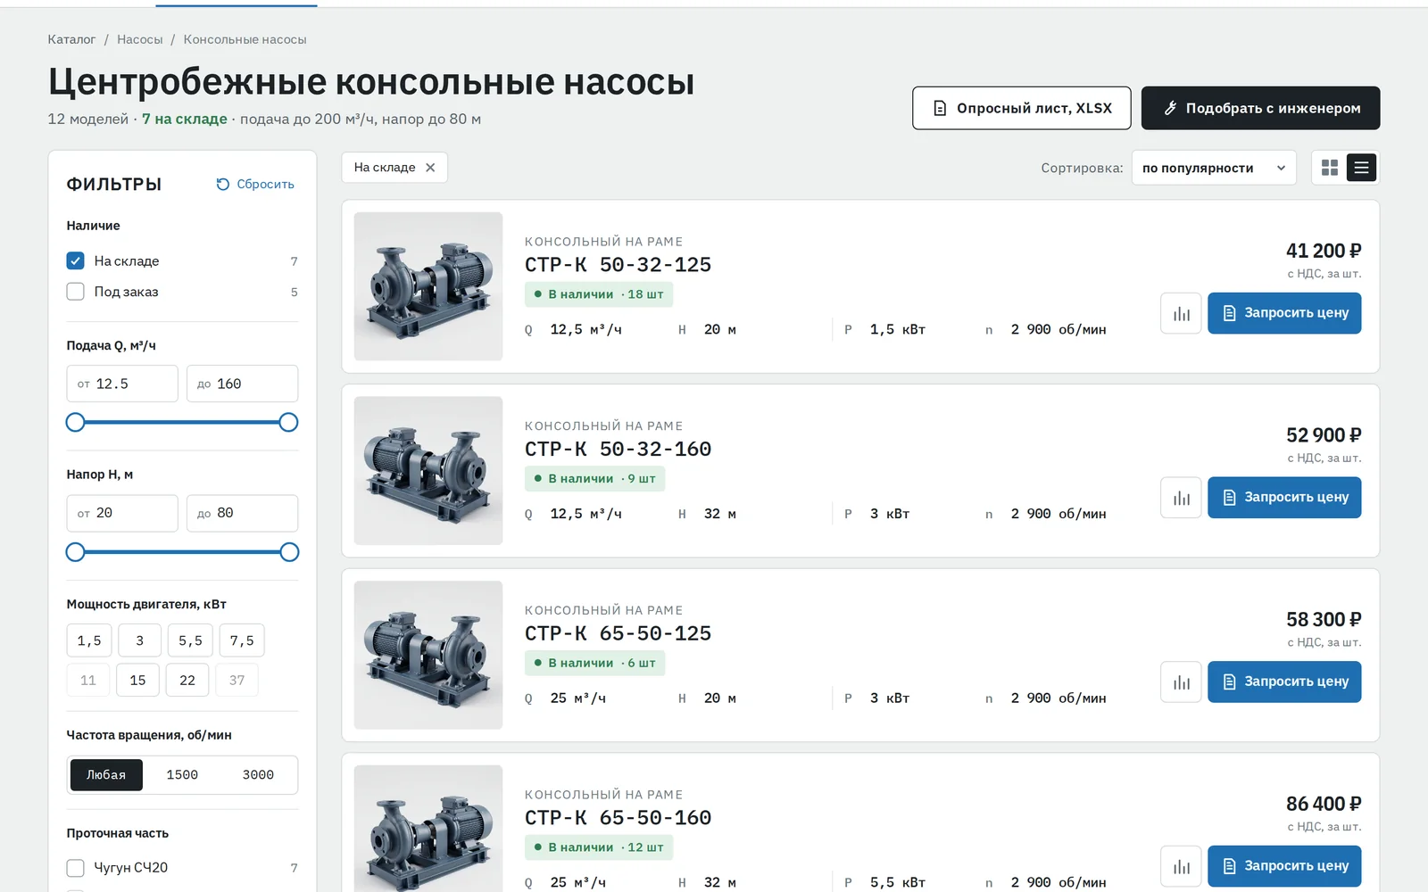1428x892 pixels.
Task: Click Напор maximum slider handle
Action: (x=289, y=552)
